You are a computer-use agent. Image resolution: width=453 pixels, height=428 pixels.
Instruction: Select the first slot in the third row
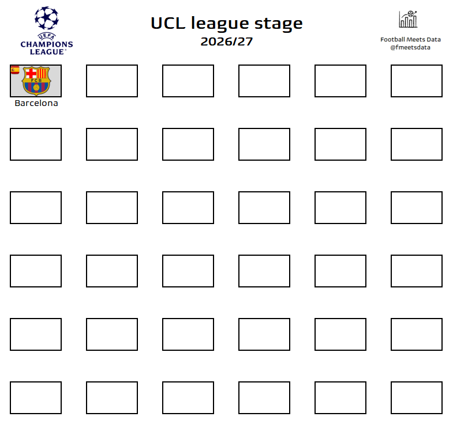pos(36,207)
